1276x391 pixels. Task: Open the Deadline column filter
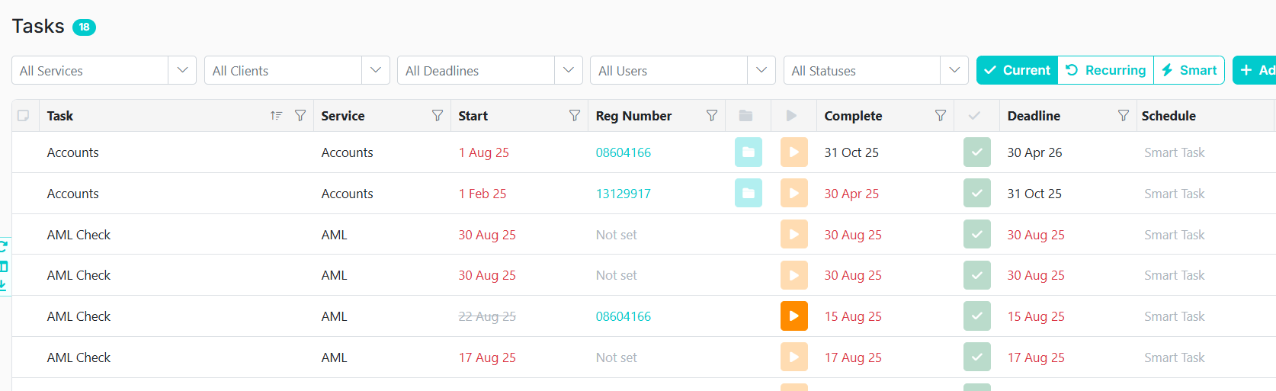[1124, 116]
